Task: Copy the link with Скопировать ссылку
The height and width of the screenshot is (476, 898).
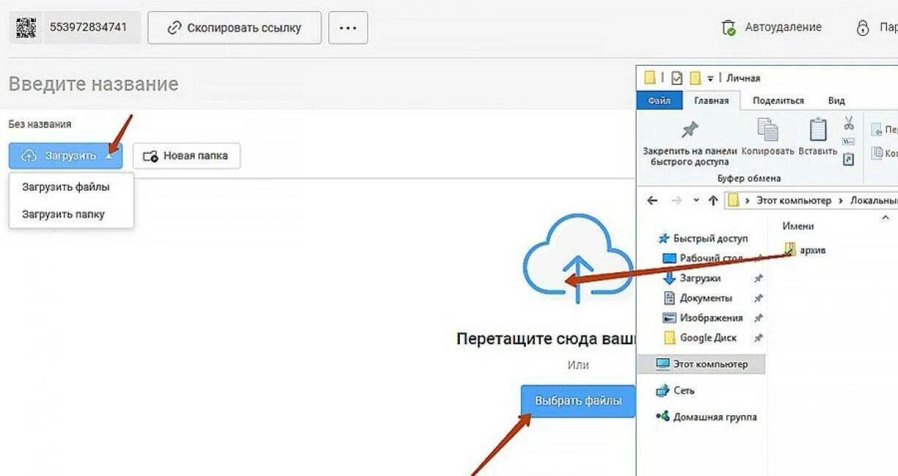Action: tap(234, 28)
